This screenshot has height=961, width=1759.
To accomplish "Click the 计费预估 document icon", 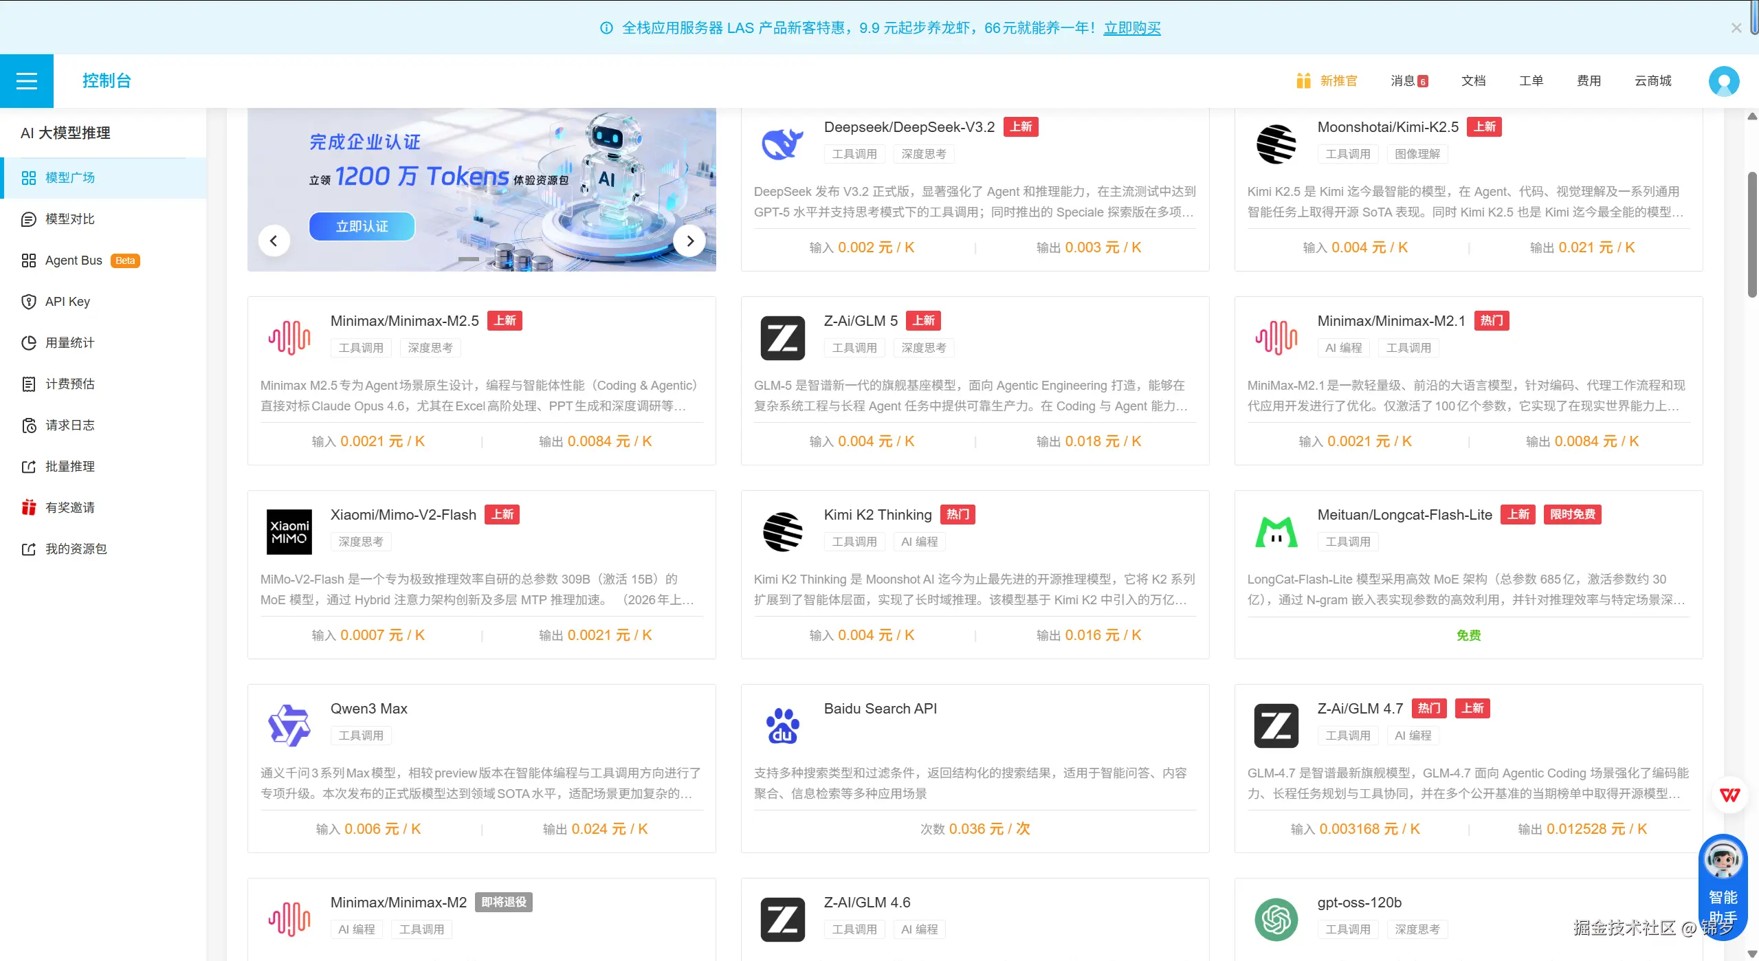I will click(29, 384).
